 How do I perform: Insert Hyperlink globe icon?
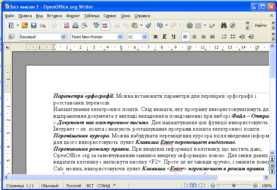(x=190, y=25)
